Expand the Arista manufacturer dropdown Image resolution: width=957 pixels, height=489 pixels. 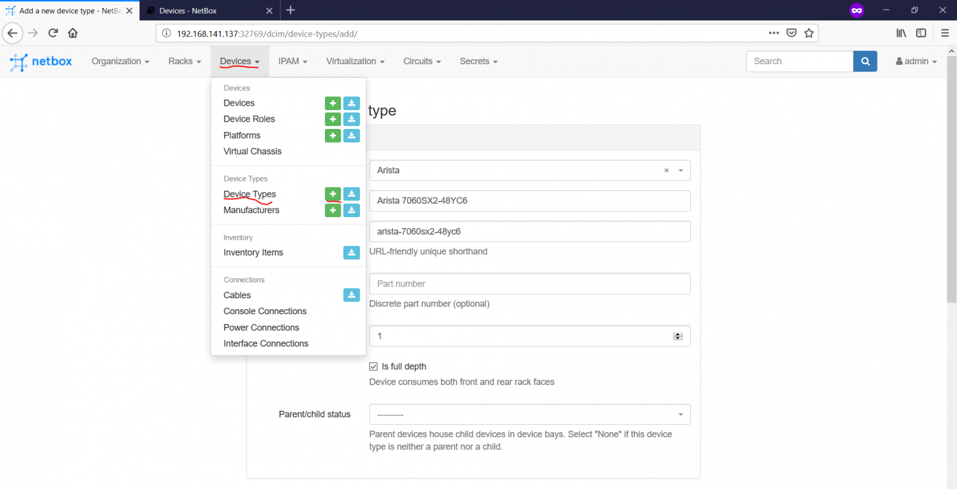(x=680, y=170)
